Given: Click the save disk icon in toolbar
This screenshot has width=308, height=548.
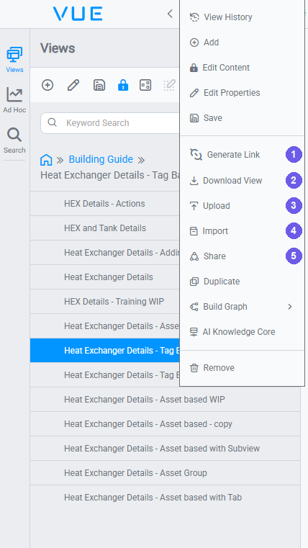Looking at the screenshot, I should coord(99,85).
